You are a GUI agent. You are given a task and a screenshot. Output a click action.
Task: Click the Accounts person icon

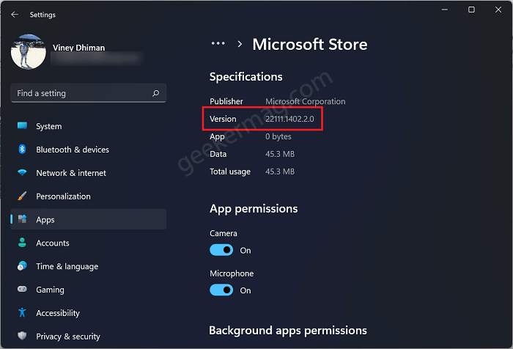point(22,243)
